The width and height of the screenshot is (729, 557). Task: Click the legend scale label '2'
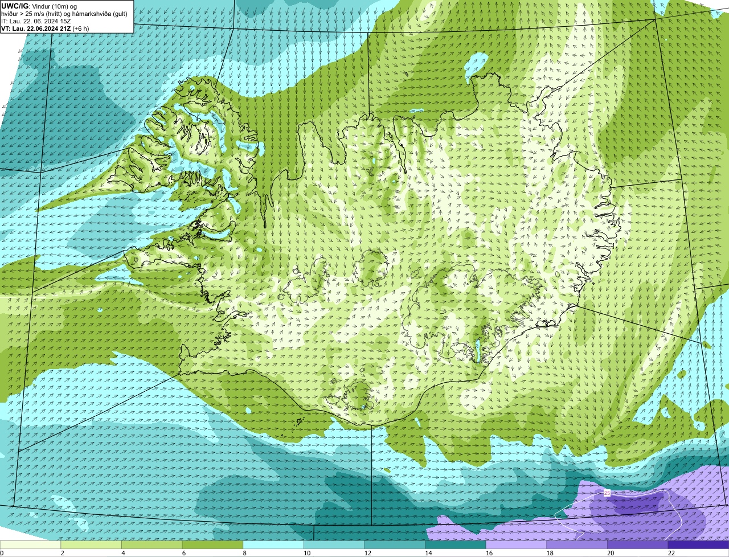(x=62, y=553)
